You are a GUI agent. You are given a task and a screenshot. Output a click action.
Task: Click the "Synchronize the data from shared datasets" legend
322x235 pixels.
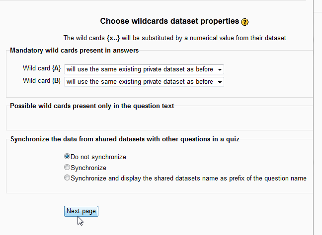click(125, 139)
